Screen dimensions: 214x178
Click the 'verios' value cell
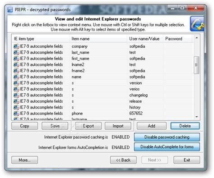click(135, 89)
